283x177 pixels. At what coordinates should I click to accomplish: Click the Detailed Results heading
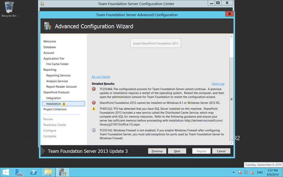tap(103, 84)
